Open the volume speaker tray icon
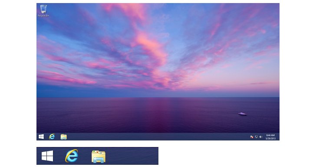 coord(261,137)
